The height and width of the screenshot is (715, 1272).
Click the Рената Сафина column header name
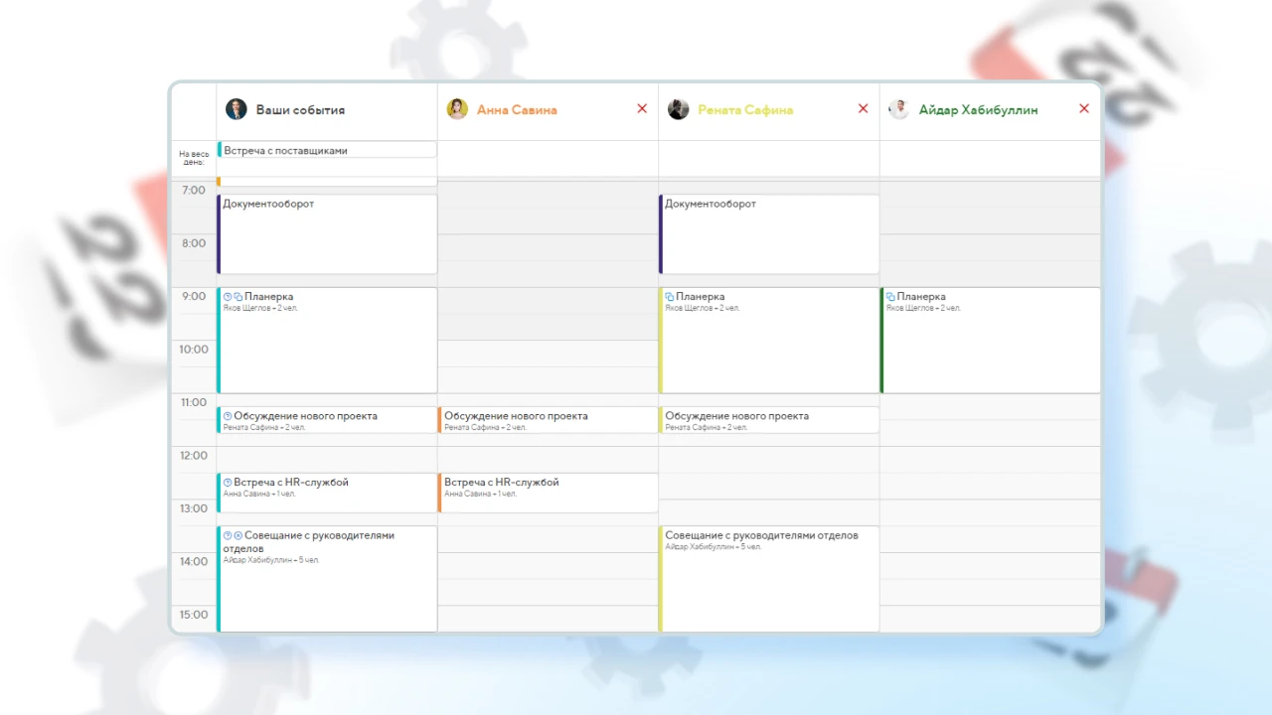(745, 110)
